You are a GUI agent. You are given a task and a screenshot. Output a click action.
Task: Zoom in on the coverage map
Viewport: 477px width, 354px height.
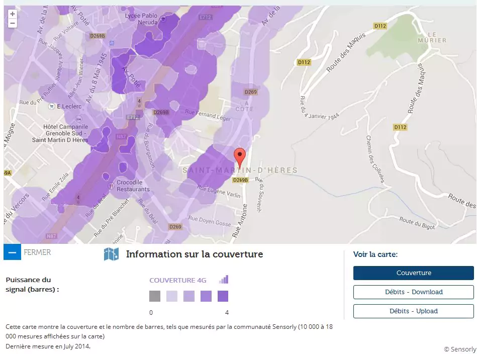(x=13, y=14)
